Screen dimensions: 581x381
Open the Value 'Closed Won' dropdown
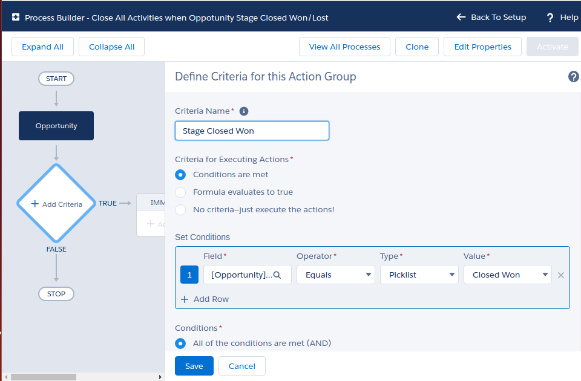507,275
